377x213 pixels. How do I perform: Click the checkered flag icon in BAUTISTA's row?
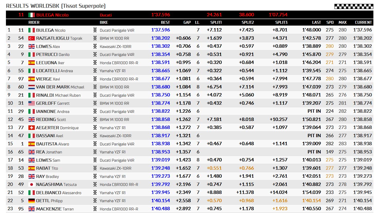(95, 144)
